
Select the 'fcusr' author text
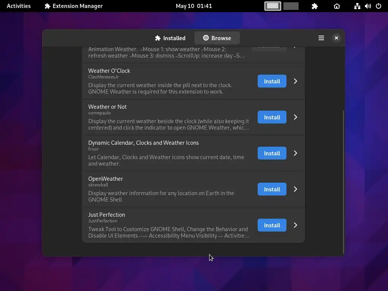point(94,149)
